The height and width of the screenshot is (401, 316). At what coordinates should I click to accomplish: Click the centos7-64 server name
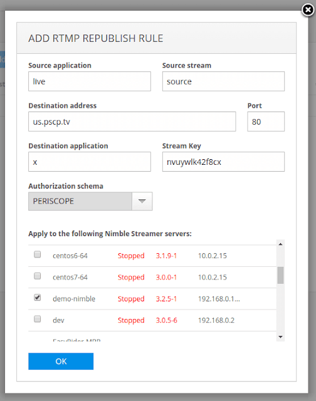[x=70, y=277]
